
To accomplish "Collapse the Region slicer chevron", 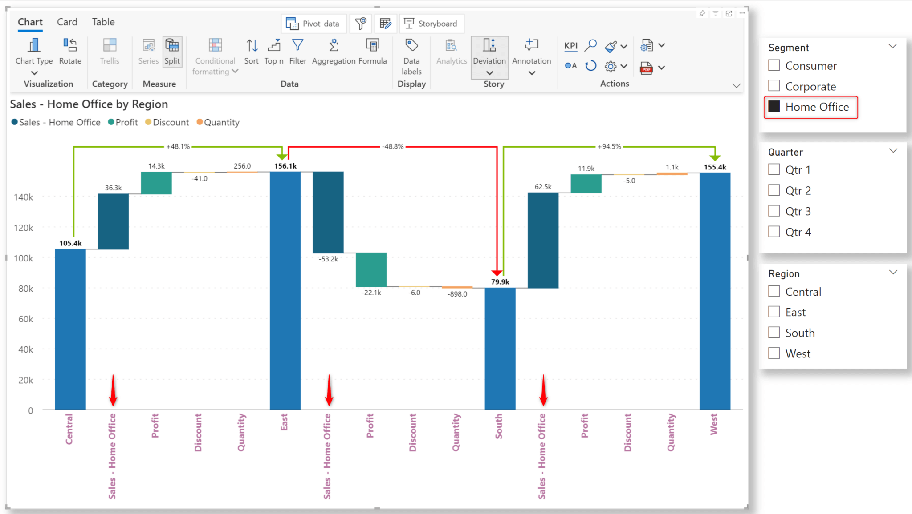I will click(x=893, y=272).
